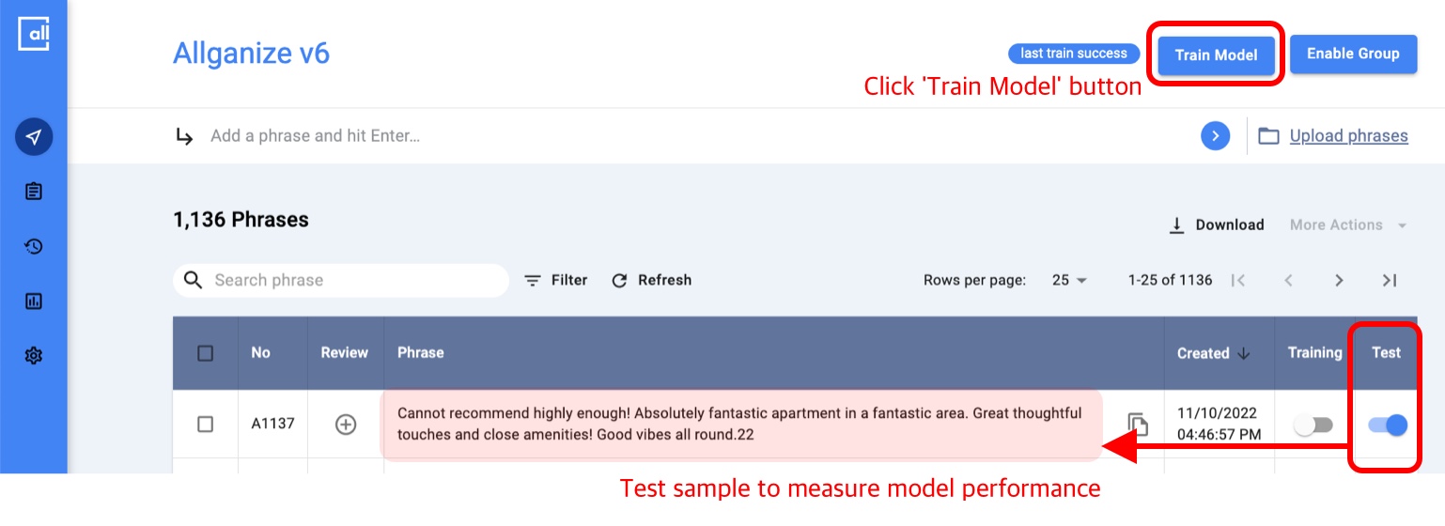
Task: Open the history icon in sidebar
Action: (34, 246)
